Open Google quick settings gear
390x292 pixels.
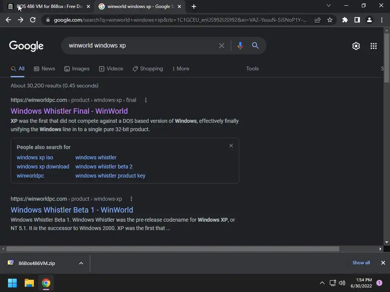pos(356,46)
